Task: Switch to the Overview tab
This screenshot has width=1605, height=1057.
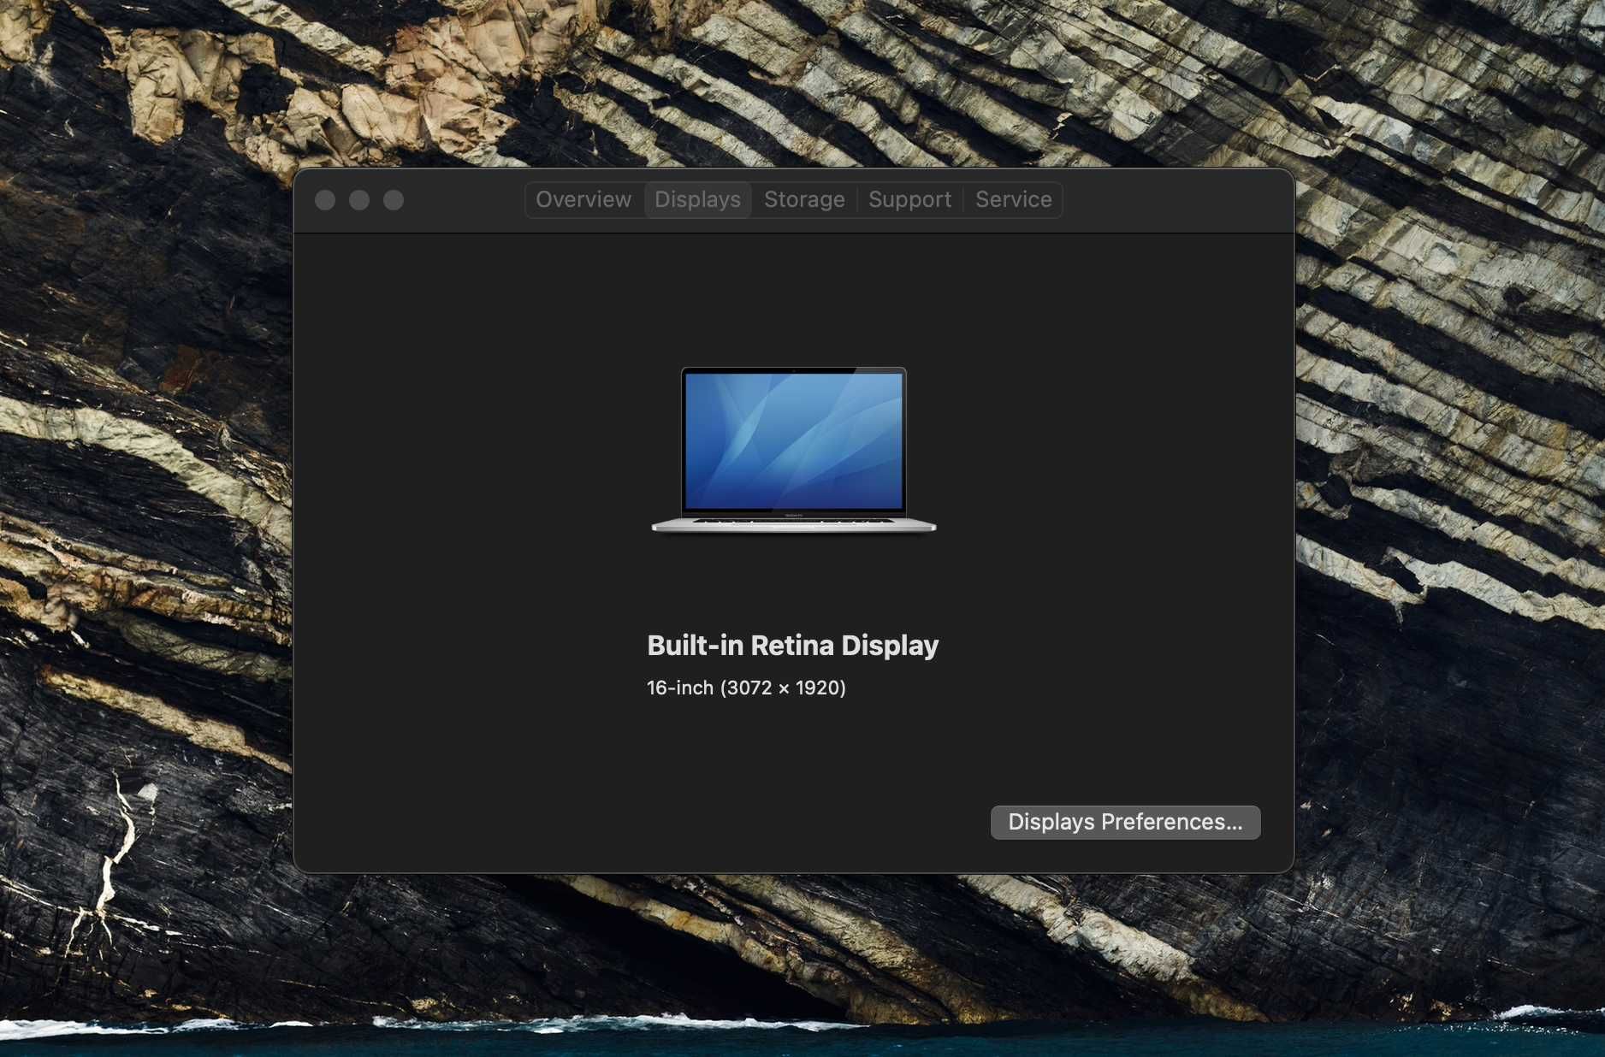Action: coord(583,200)
